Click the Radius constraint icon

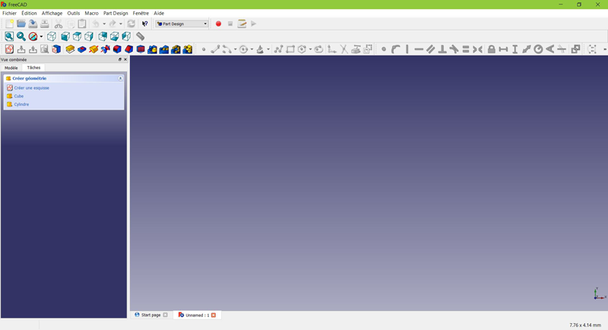[x=538, y=49]
